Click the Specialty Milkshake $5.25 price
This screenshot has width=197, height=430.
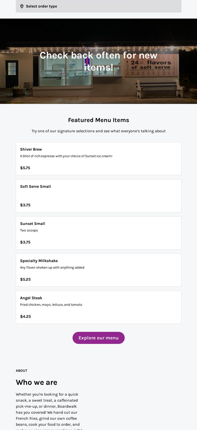tap(25, 279)
